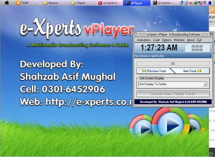Open the volume speaker tray icon
This screenshot has height=157, width=215.
tap(205, 3)
